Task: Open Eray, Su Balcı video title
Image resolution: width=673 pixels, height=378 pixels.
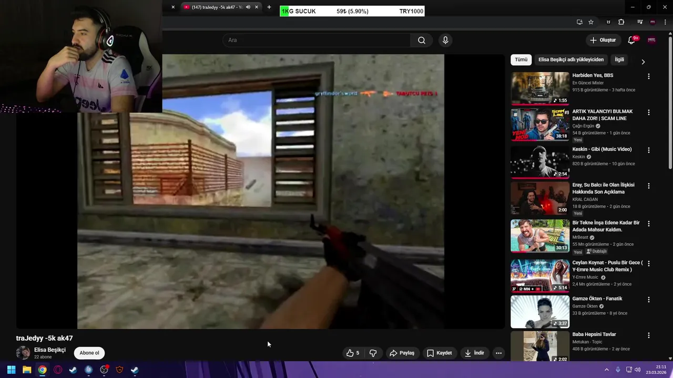Action: tap(604, 188)
